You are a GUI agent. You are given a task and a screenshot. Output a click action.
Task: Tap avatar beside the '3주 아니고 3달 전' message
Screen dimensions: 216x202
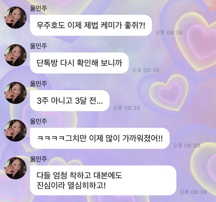[x=15, y=93]
